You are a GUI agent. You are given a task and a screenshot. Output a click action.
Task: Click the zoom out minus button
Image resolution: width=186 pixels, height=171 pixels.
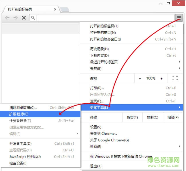click(140, 78)
